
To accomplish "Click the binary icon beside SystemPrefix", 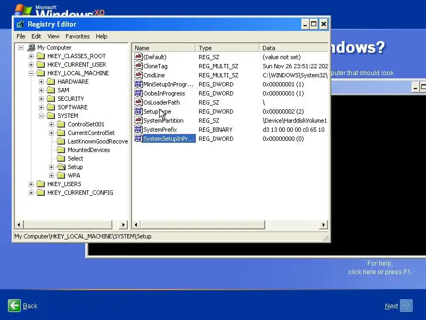I will [138, 129].
